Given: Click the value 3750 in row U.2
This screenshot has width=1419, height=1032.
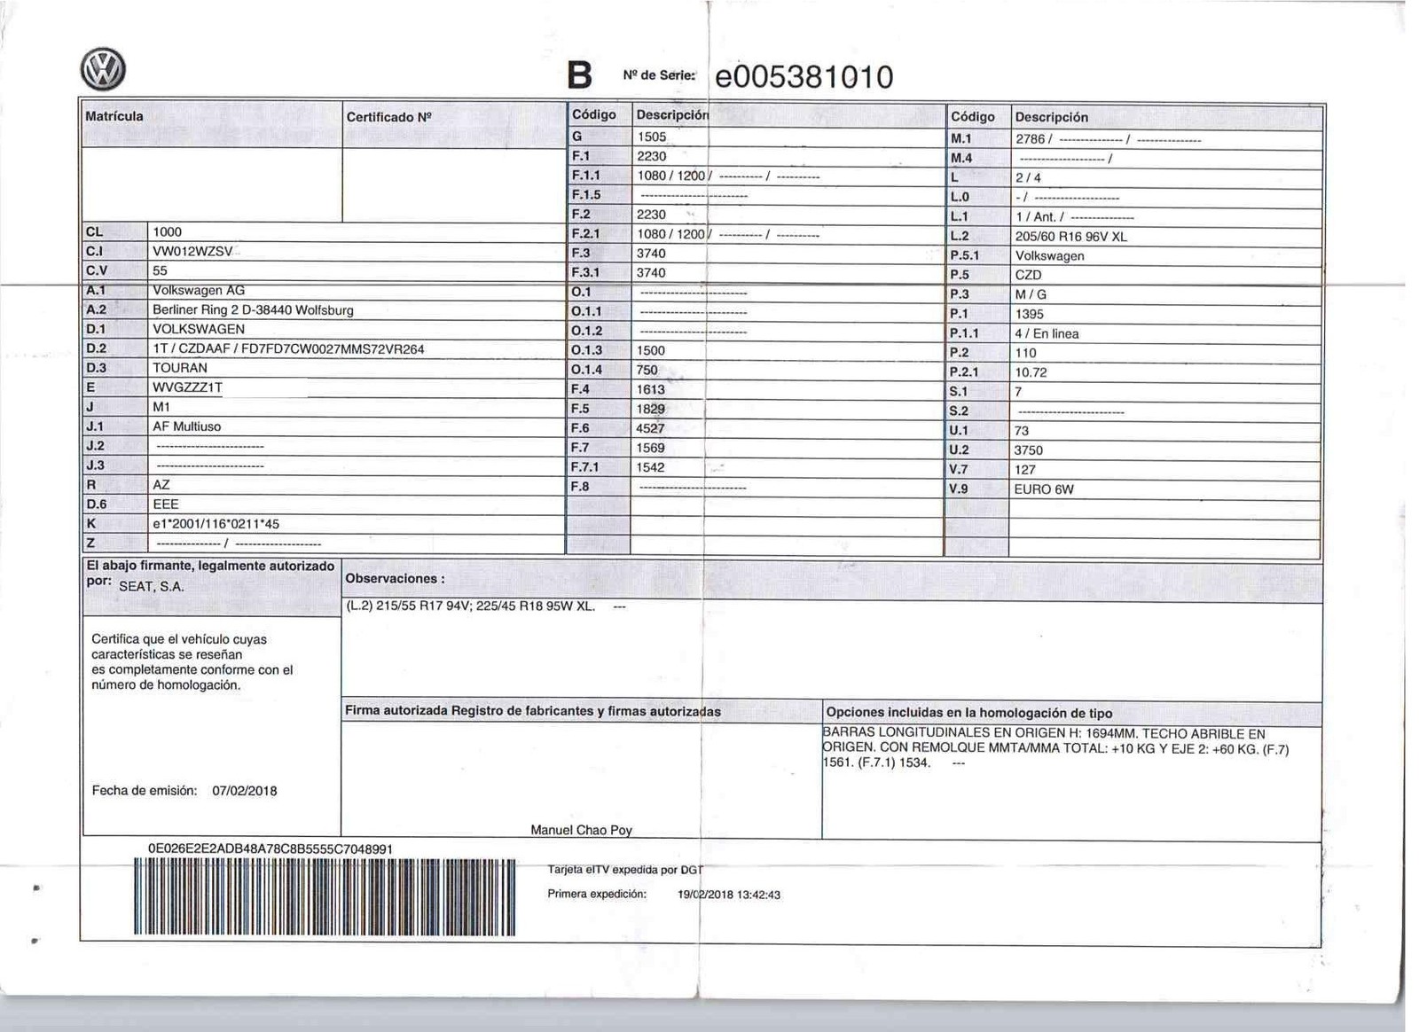Looking at the screenshot, I should [x=1030, y=450].
